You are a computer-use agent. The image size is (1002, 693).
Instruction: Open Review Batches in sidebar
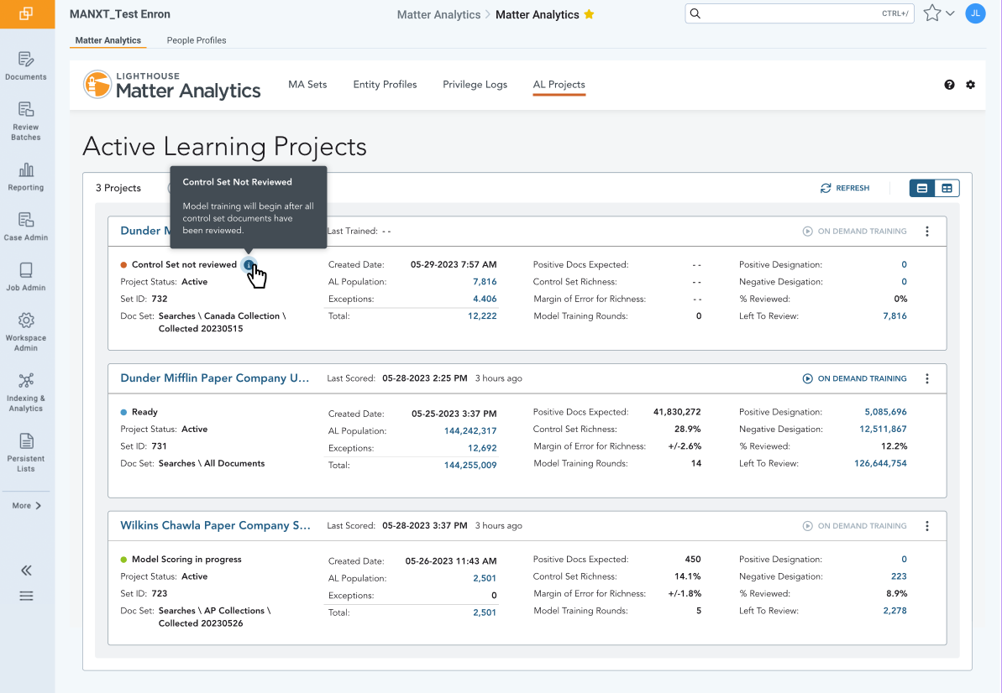(x=26, y=122)
